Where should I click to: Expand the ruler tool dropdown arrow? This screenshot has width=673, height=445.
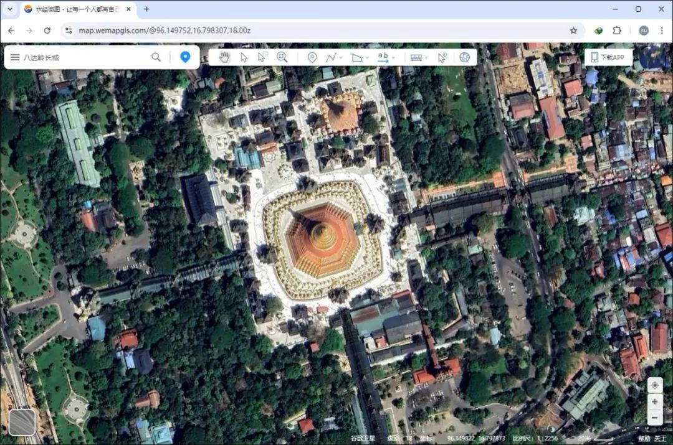427,58
